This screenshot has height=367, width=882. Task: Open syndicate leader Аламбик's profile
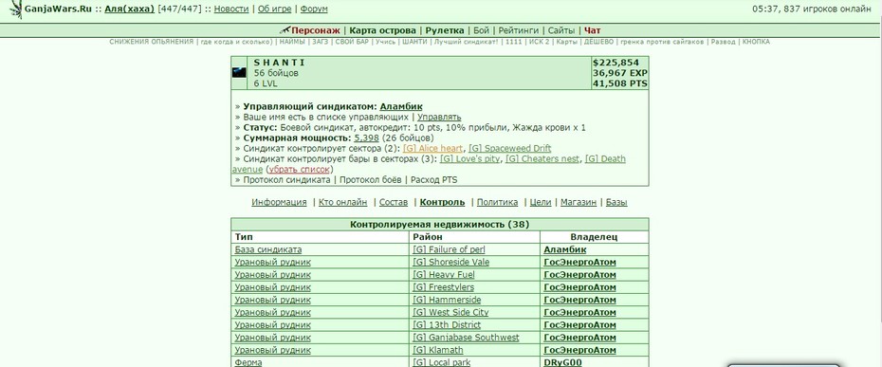pos(401,106)
